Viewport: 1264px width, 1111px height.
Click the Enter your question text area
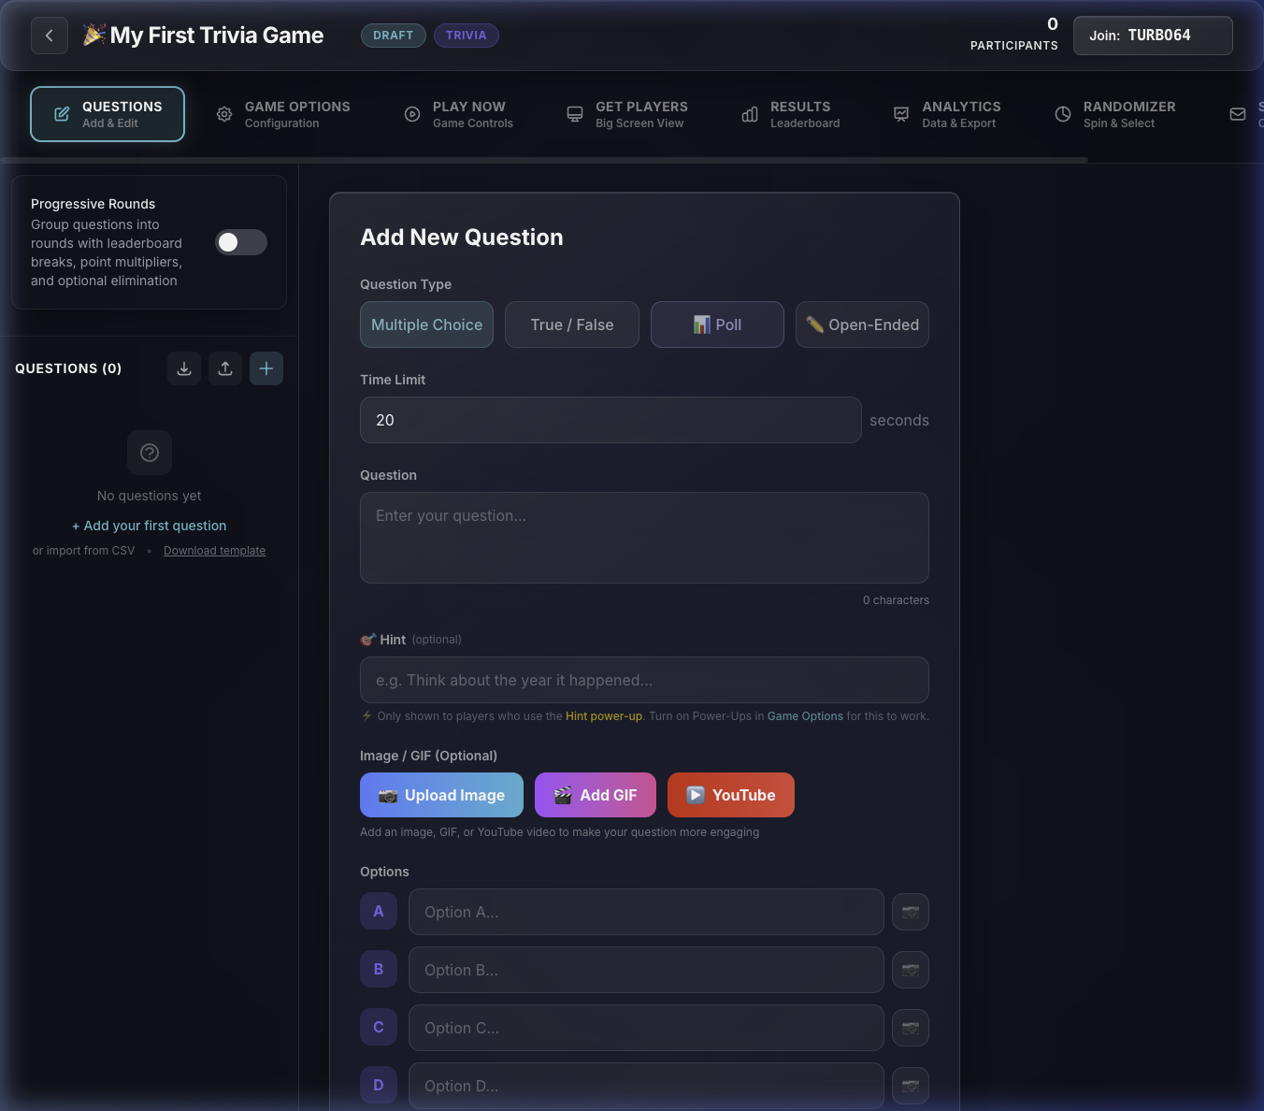(644, 538)
